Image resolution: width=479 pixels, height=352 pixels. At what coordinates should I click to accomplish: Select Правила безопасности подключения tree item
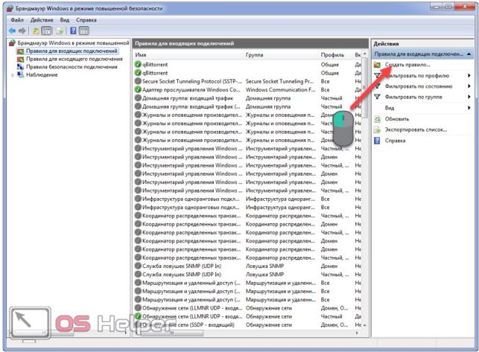[x=72, y=67]
